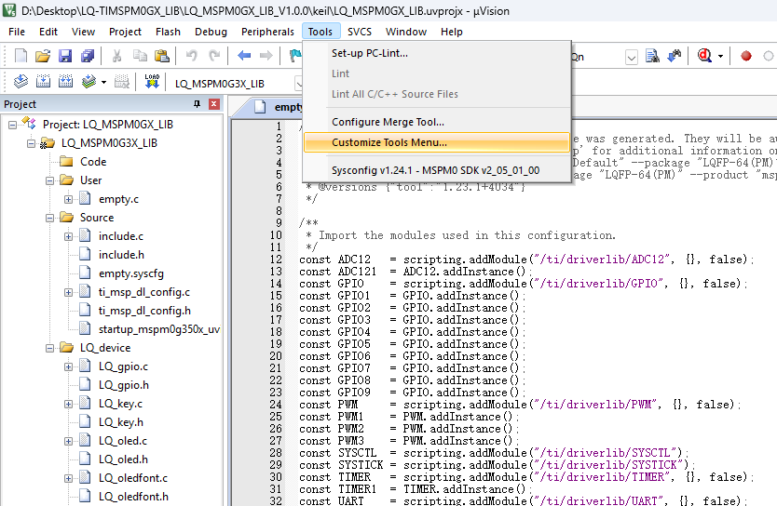Create a new file with New icon
The width and height of the screenshot is (777, 506).
[x=20, y=56]
